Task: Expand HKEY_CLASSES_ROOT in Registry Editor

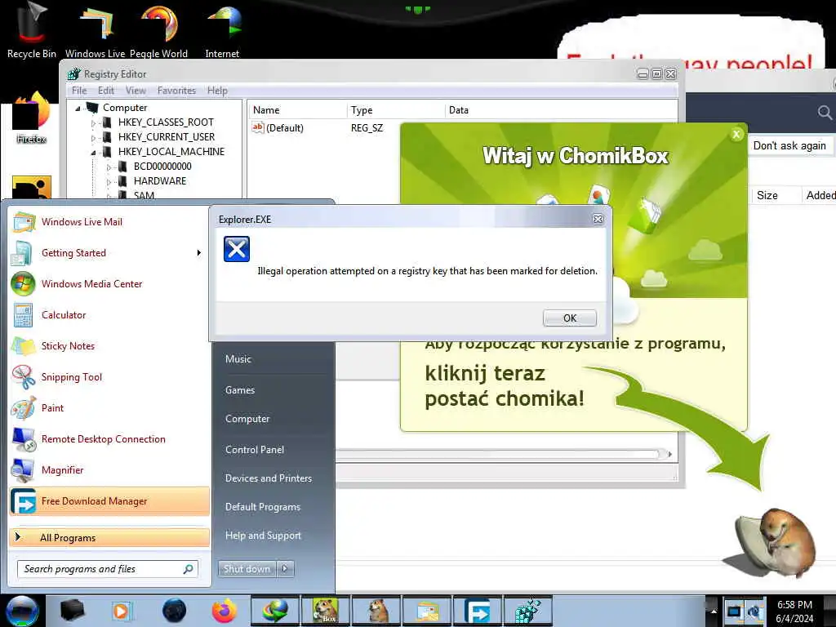Action: click(93, 122)
